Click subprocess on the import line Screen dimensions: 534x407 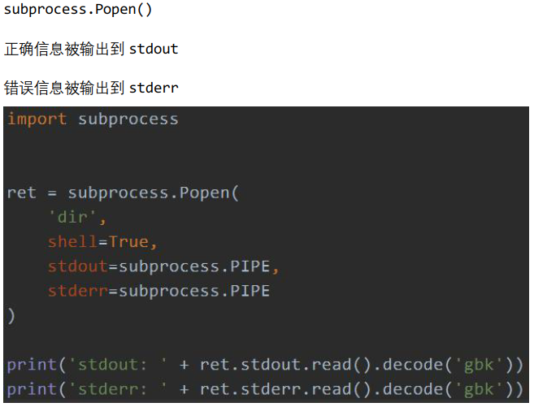[x=128, y=119]
